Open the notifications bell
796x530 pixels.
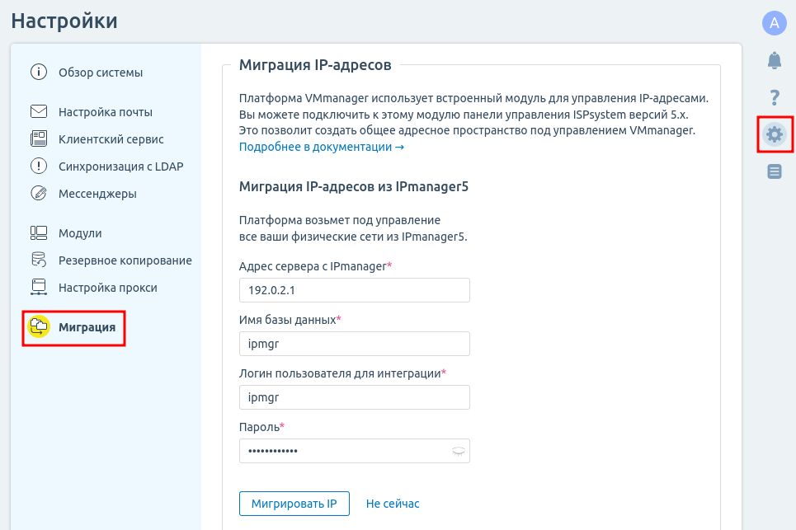click(774, 60)
